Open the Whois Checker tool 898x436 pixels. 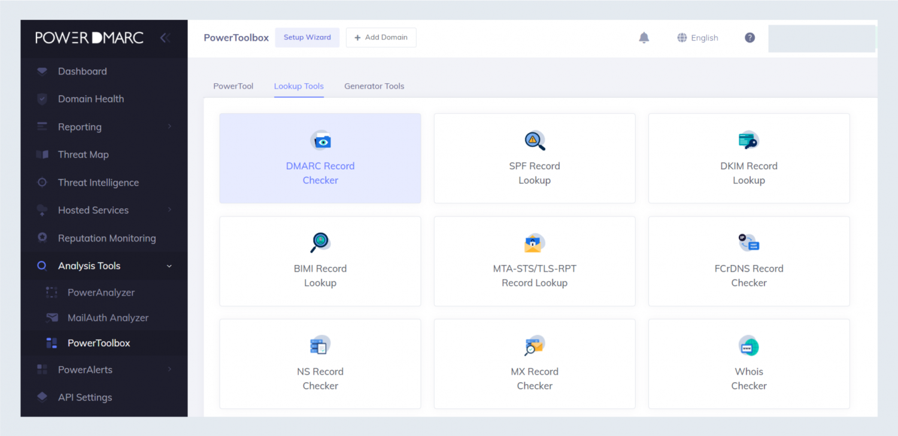(x=748, y=364)
